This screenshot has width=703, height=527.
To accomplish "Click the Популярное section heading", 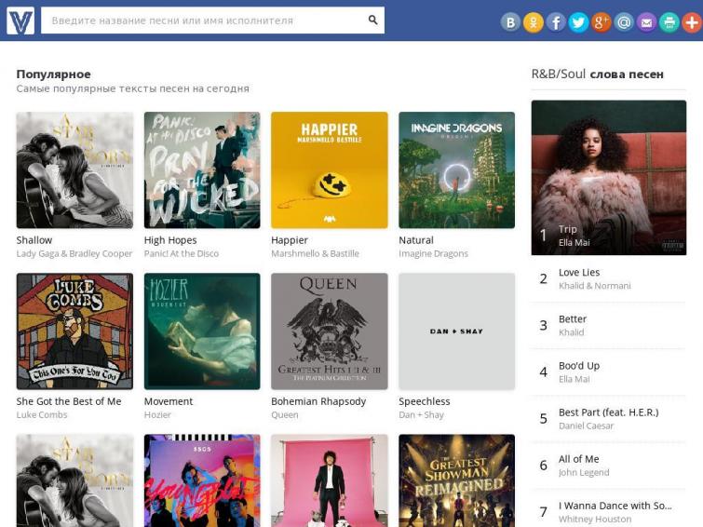I will coord(53,74).
